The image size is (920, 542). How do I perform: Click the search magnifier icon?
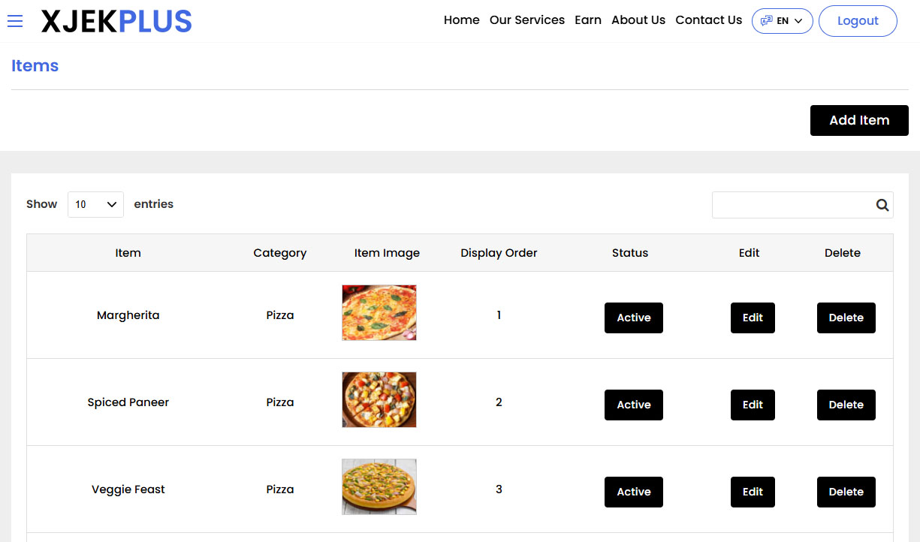[882, 205]
